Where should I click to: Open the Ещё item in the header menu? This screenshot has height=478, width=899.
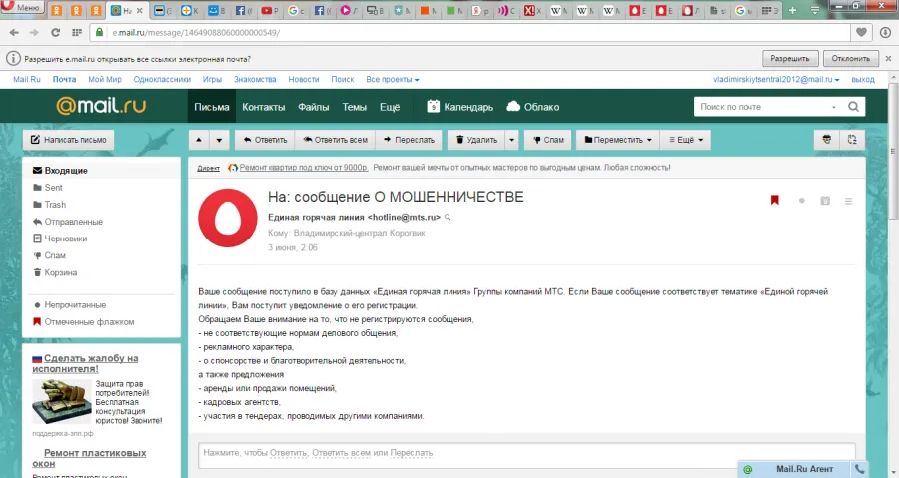click(x=390, y=107)
